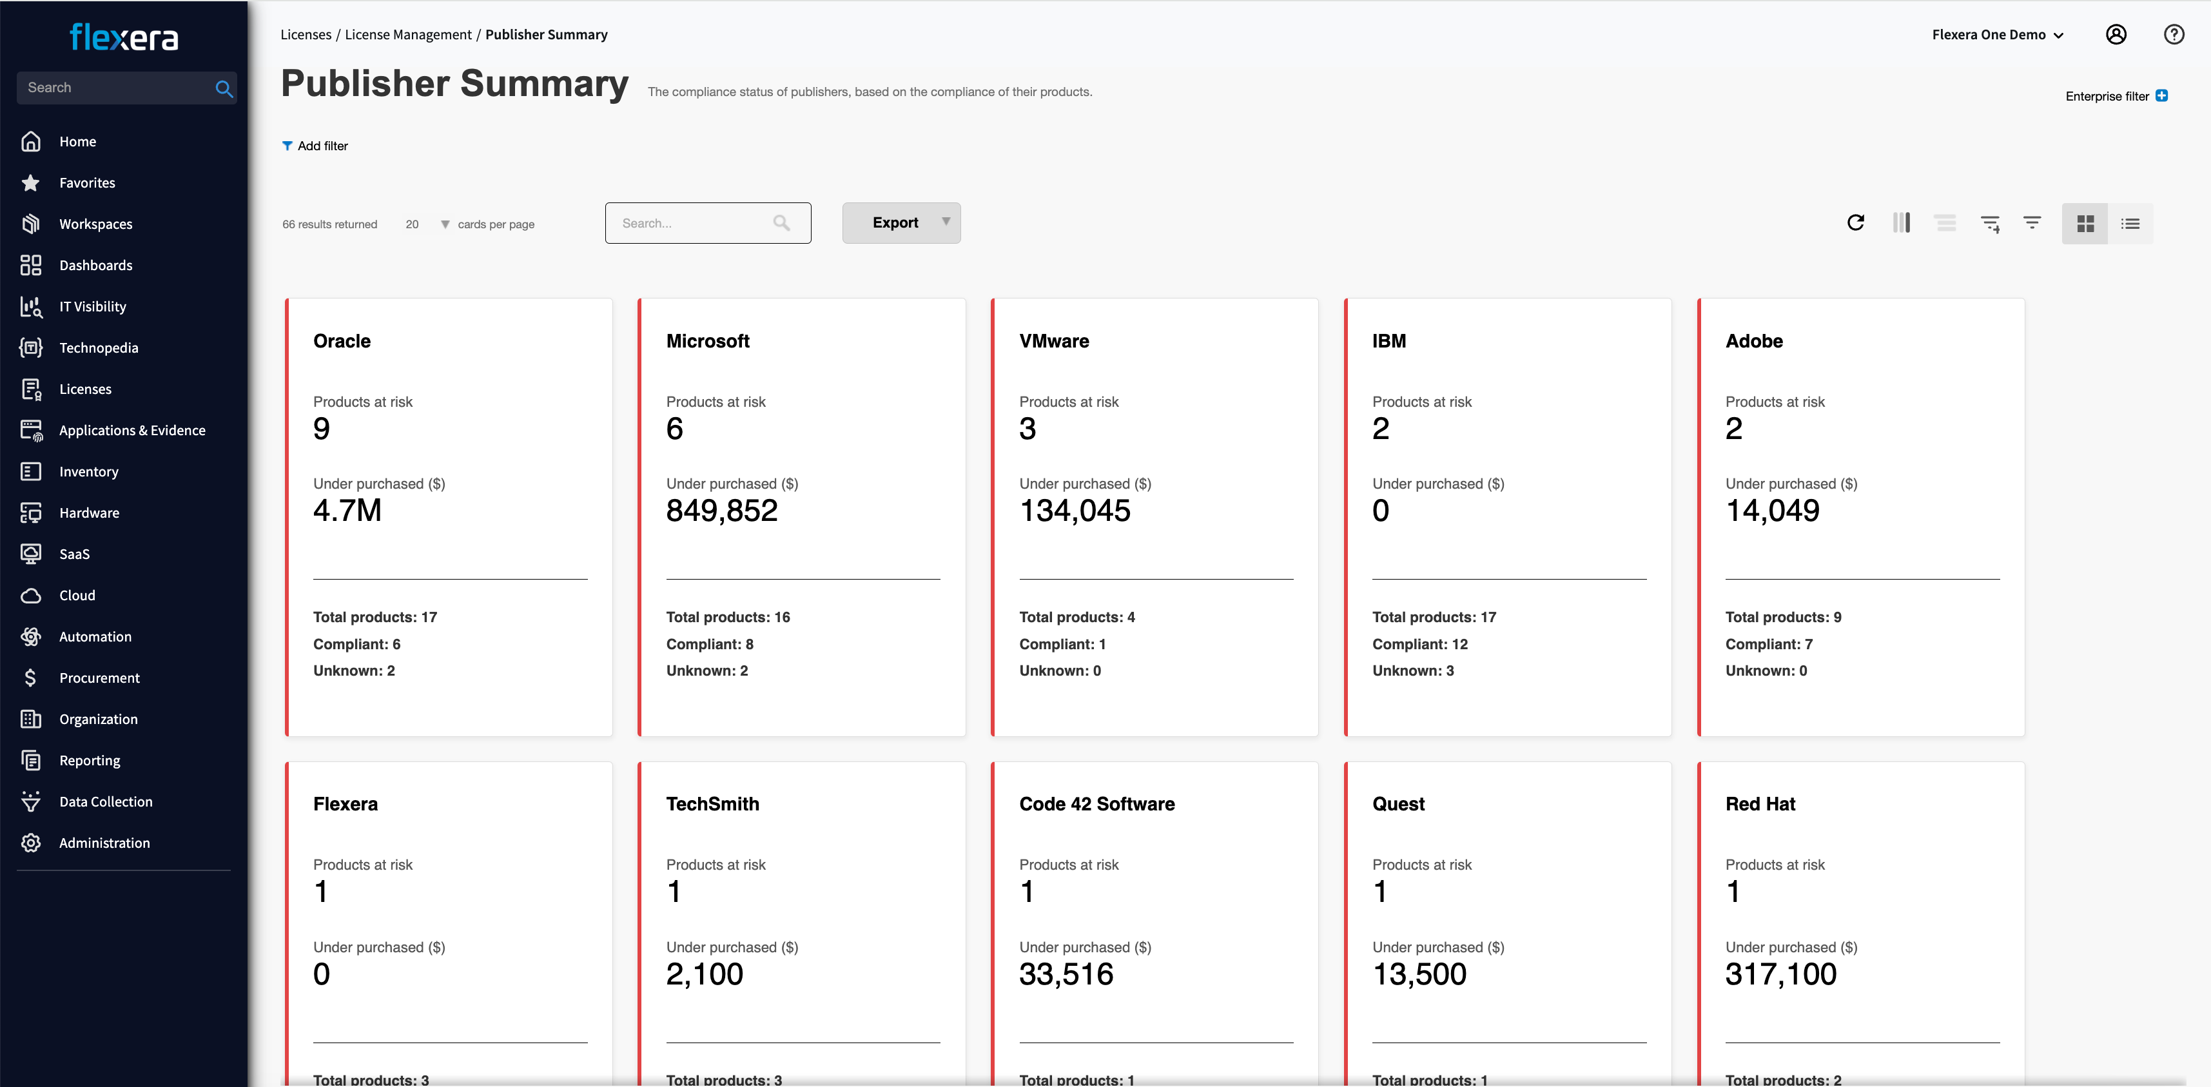
Task: Open the Licenses sidebar section
Action: 85,389
